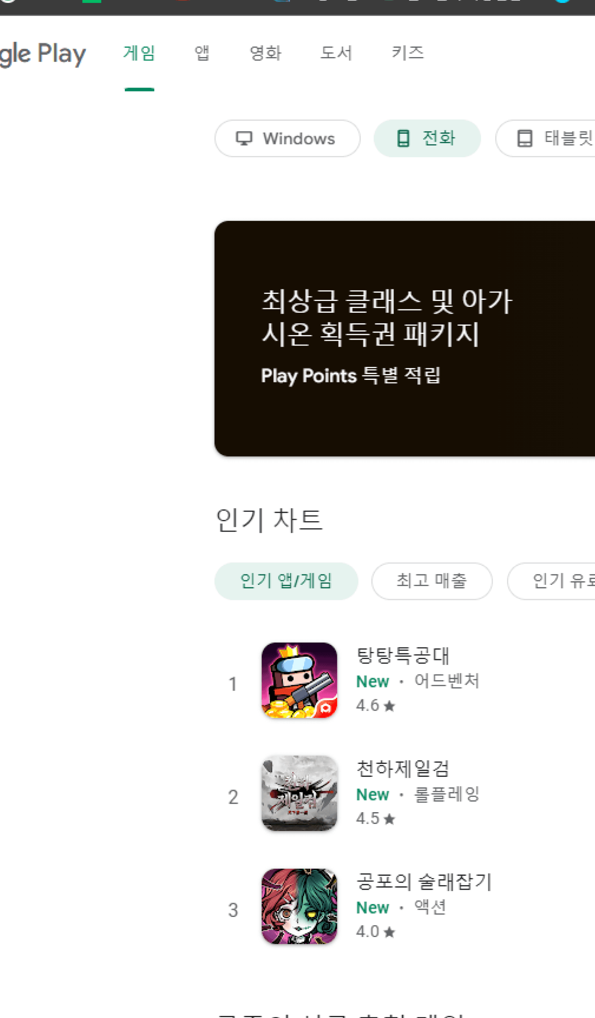Switch to the 게임 tab
Viewport: 595px width, 1018px height.
point(140,53)
